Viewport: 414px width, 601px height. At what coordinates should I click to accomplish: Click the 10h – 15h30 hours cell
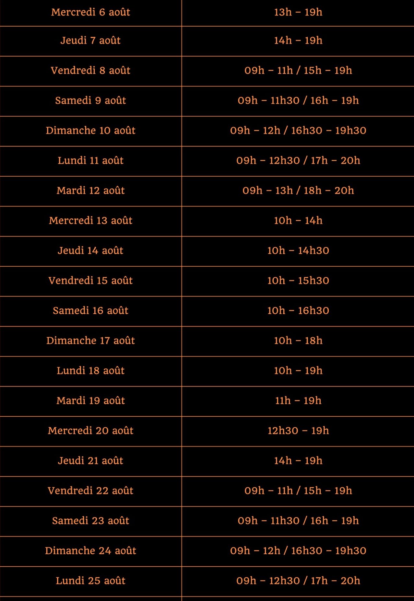(298, 281)
